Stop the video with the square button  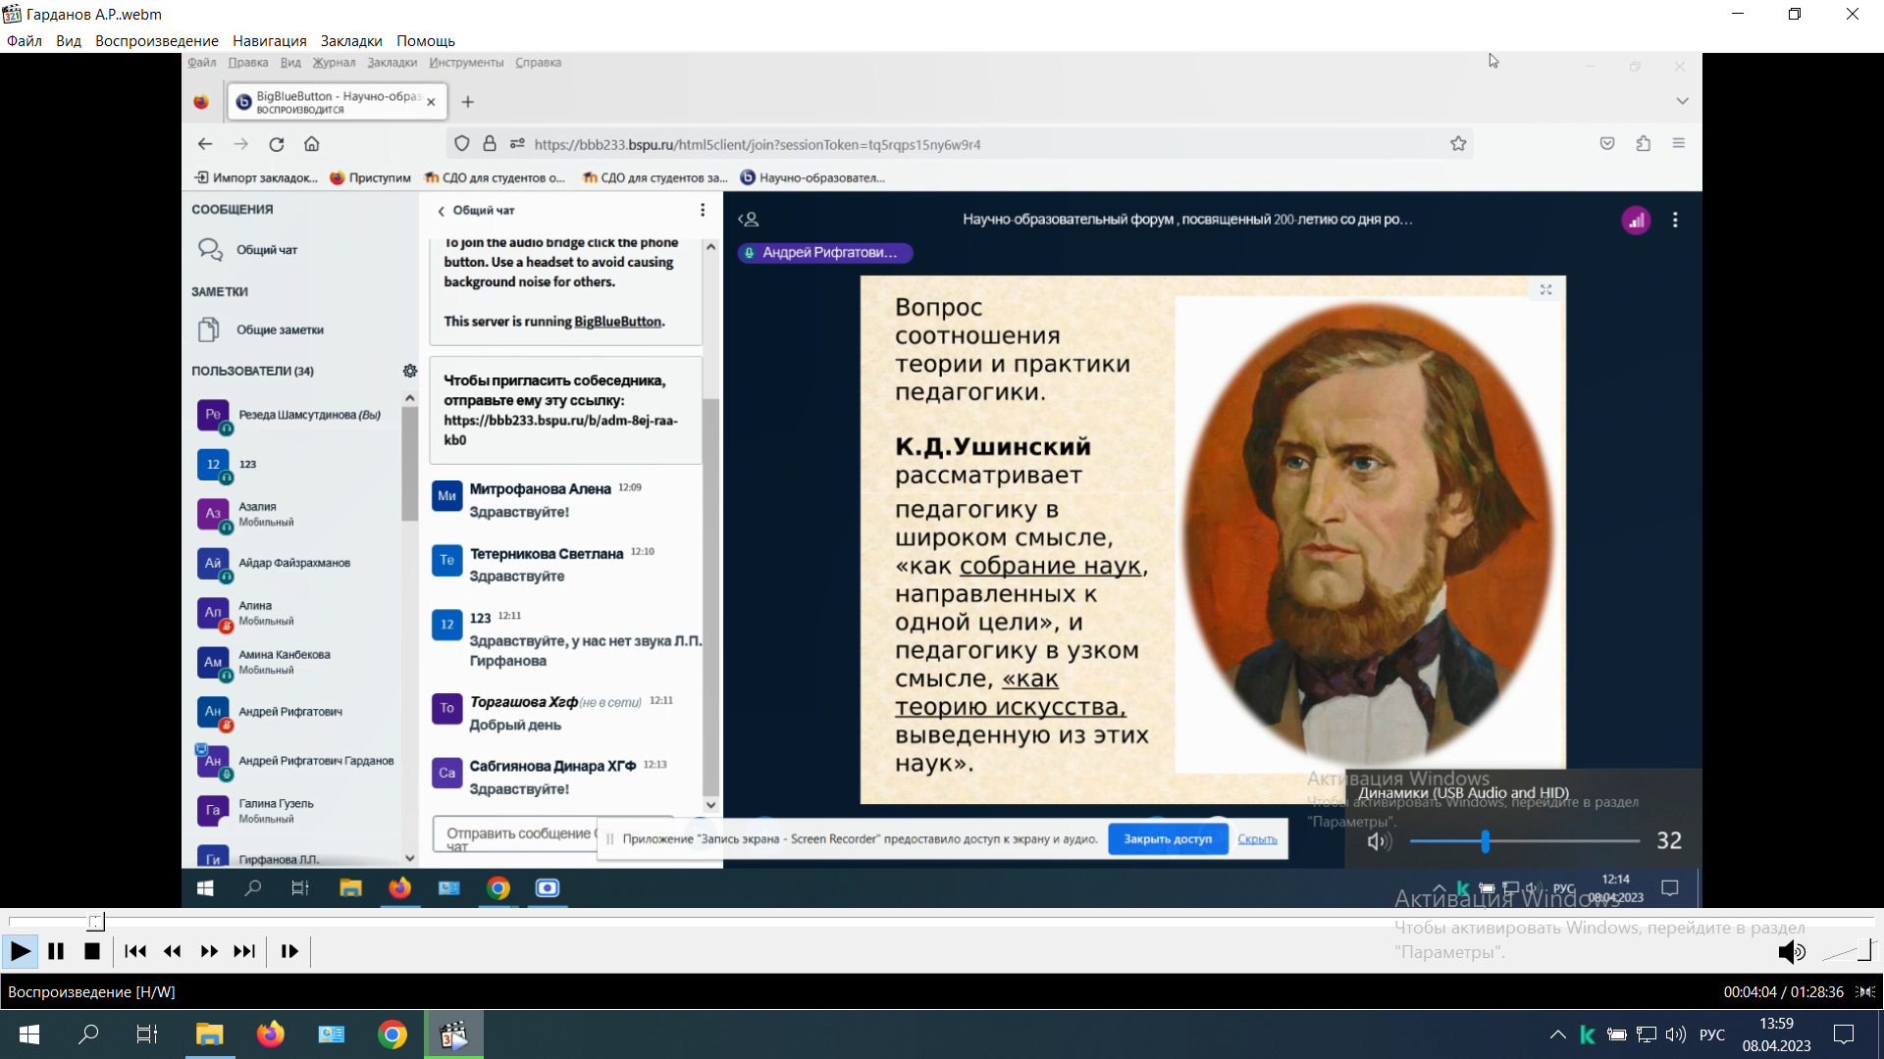(x=92, y=951)
